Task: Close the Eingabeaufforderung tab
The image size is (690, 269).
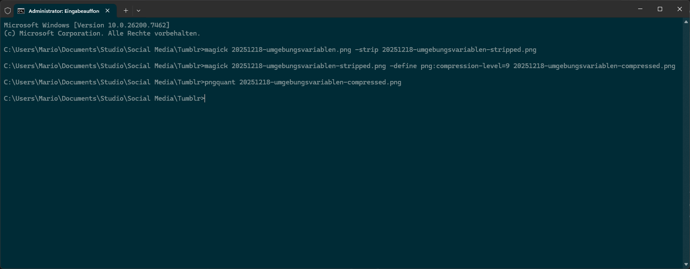Action: (x=108, y=10)
